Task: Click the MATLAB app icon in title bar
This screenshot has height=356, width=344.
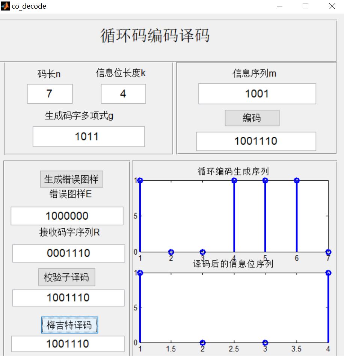Action: 5,6
